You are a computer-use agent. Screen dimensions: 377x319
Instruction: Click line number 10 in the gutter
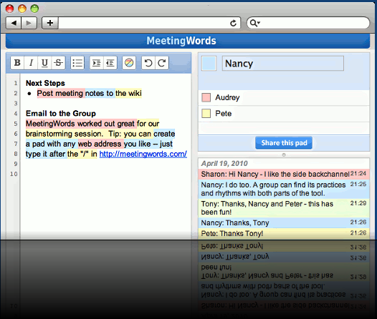pos(14,174)
